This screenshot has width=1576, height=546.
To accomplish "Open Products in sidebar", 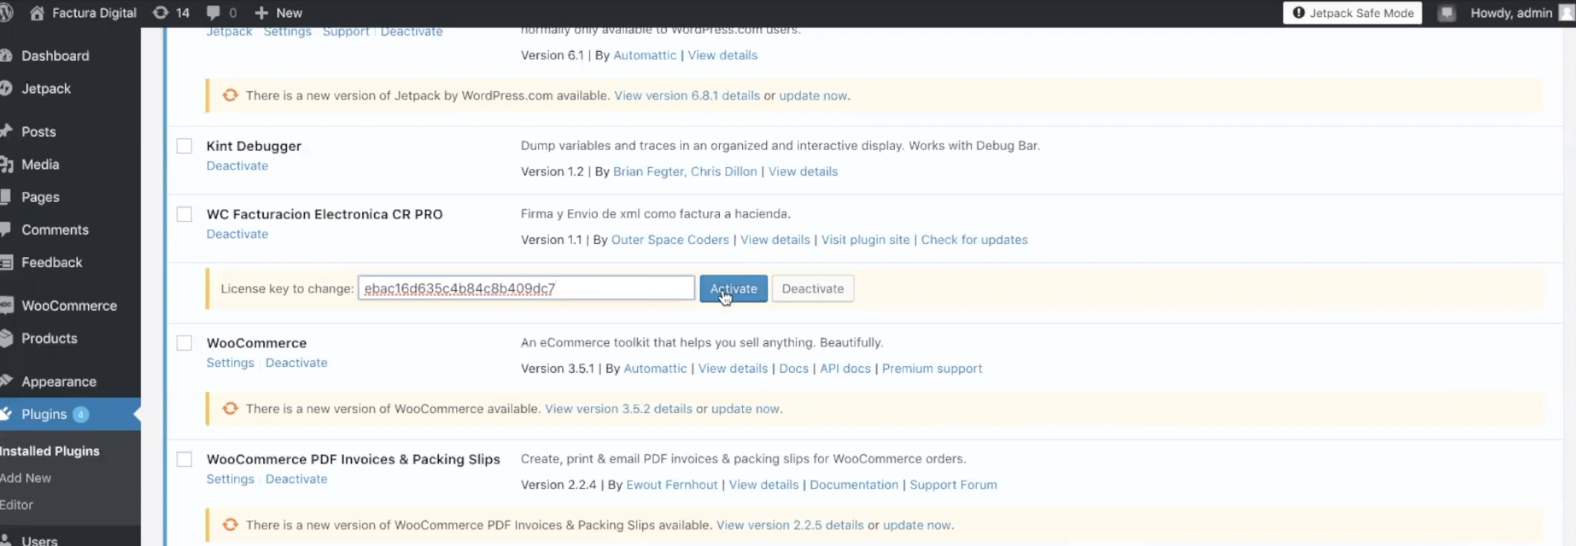I will 49,338.
